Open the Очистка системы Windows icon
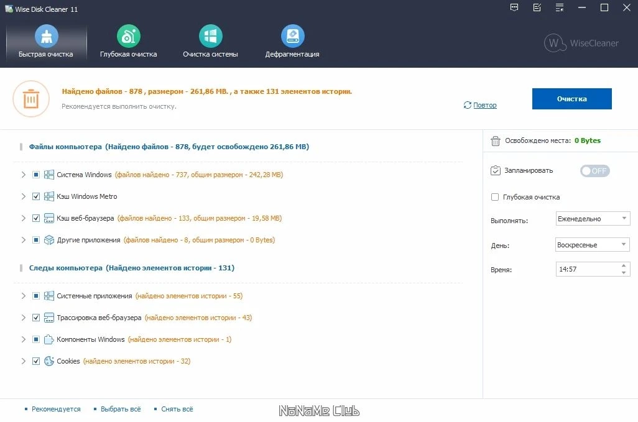 coord(210,36)
